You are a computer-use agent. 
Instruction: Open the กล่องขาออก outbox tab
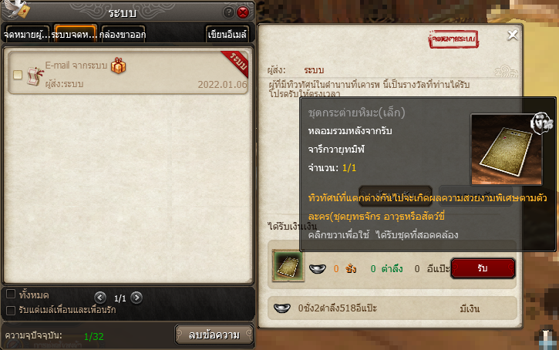coord(123,34)
